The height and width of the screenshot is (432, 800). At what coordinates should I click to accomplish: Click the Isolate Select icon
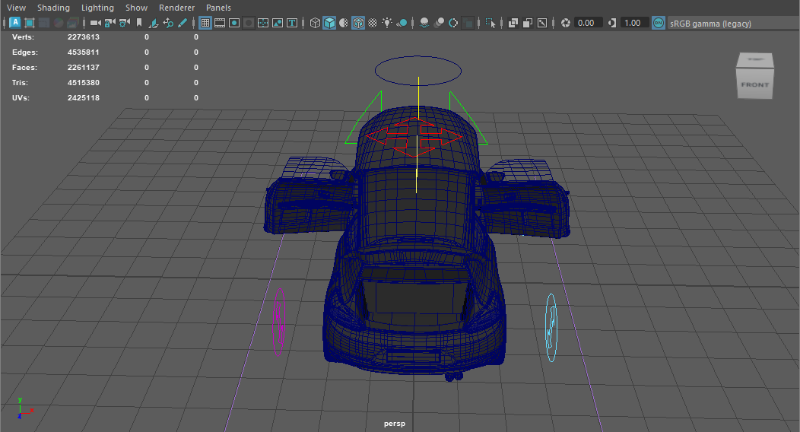click(490, 23)
